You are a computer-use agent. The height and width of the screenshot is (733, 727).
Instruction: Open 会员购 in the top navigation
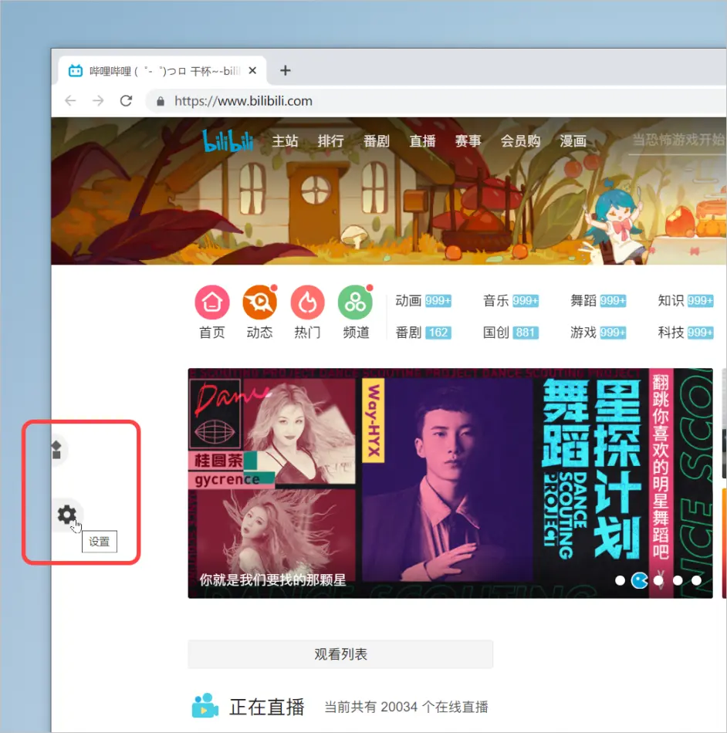[520, 141]
